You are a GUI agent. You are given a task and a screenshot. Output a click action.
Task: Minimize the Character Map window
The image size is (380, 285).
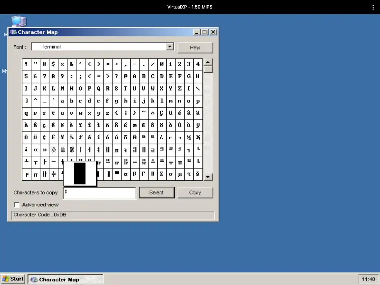197,32
